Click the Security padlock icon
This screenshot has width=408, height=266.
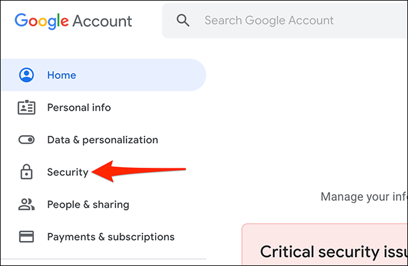tap(26, 172)
